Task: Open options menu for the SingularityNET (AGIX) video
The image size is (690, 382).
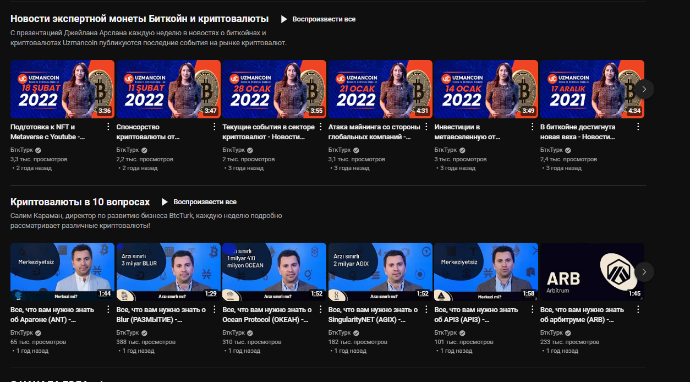Action: click(x=426, y=310)
